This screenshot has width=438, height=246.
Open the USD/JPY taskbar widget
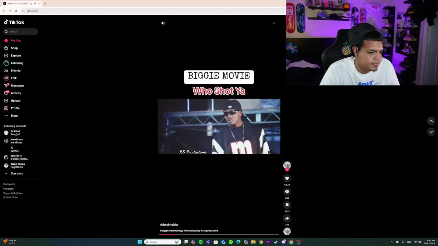(10, 242)
